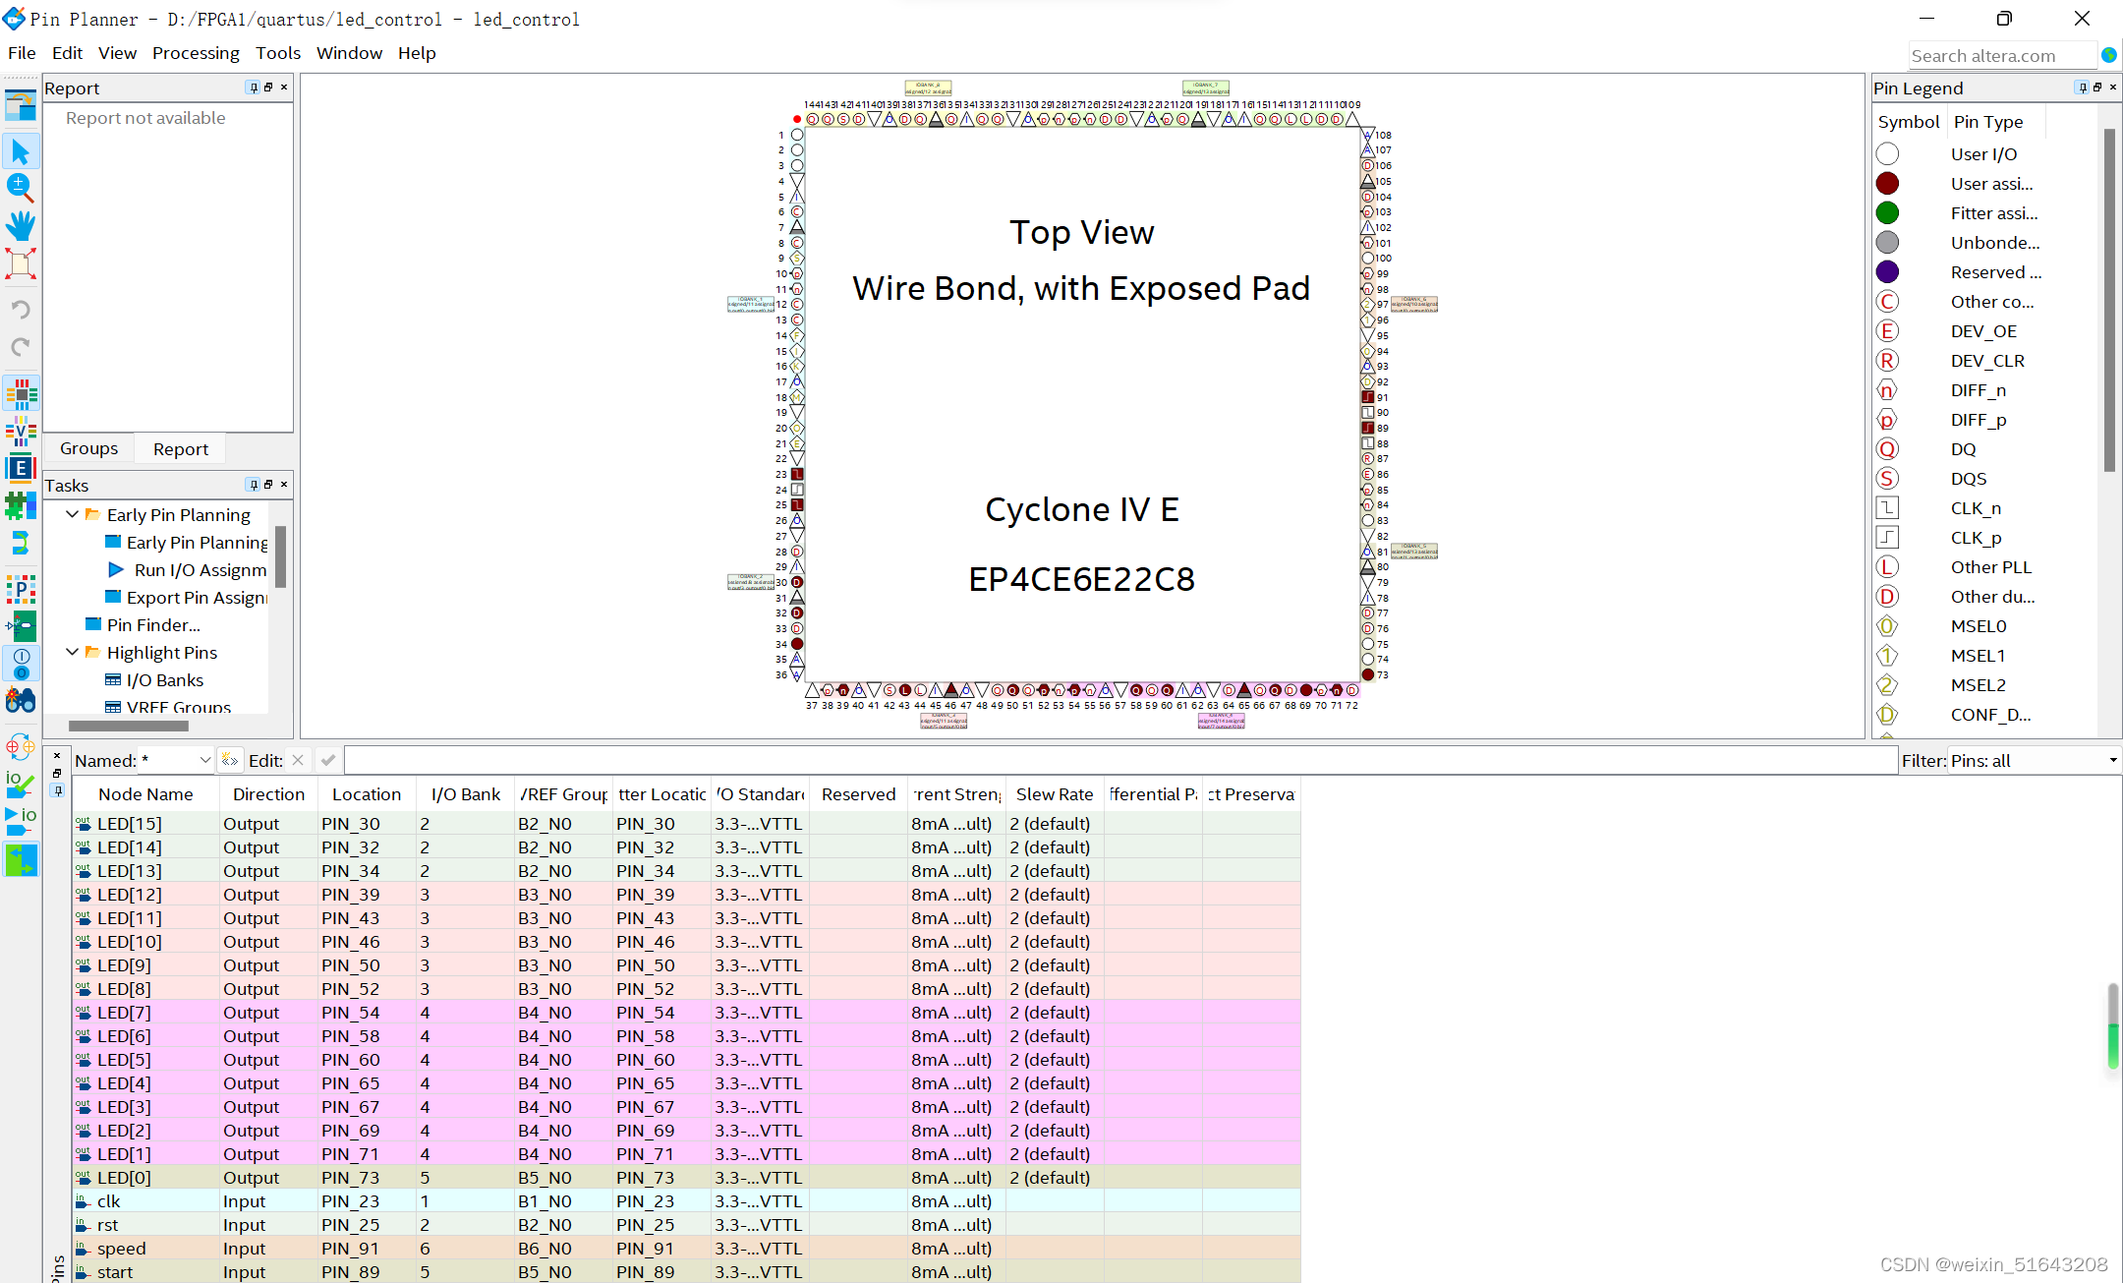Image resolution: width=2123 pixels, height=1283 pixels.
Task: Float the Tasks panel
Action: (268, 485)
